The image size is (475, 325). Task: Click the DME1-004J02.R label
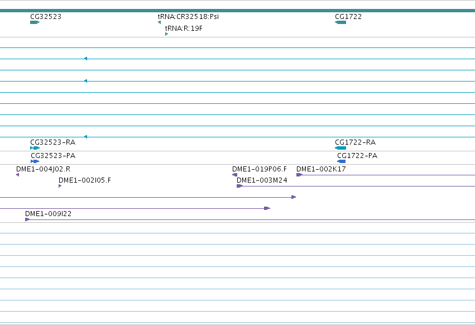tap(44, 169)
